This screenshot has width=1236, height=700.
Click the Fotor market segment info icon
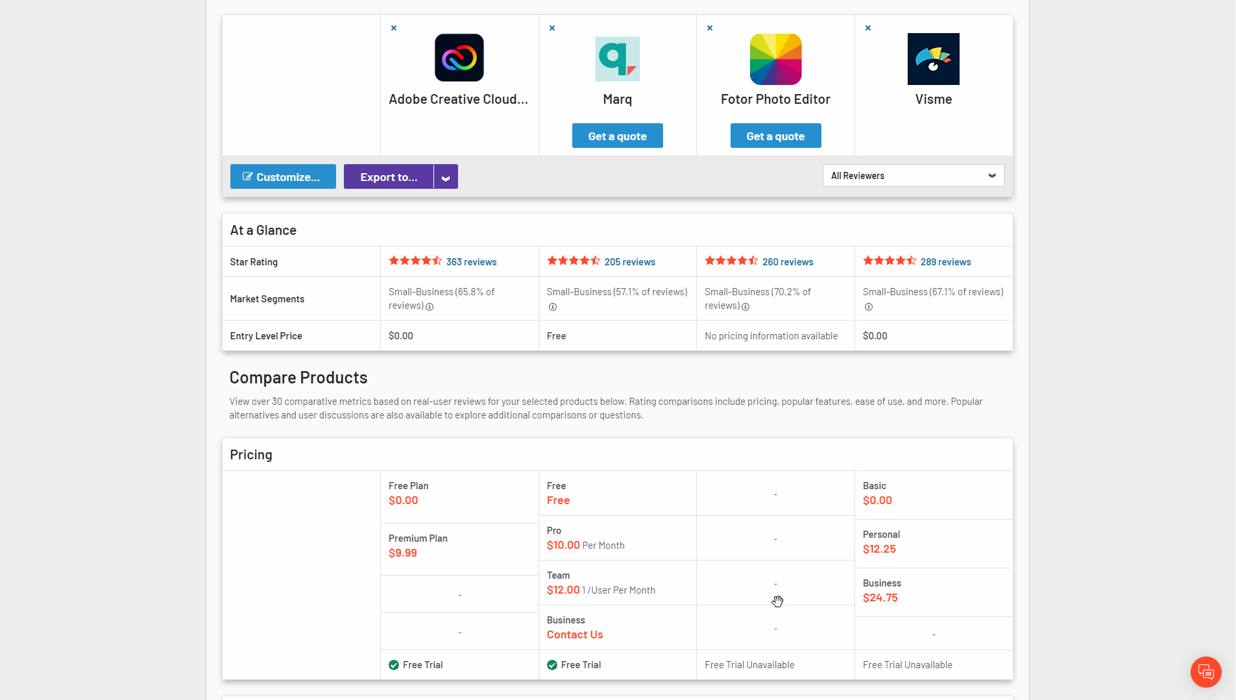[745, 307]
